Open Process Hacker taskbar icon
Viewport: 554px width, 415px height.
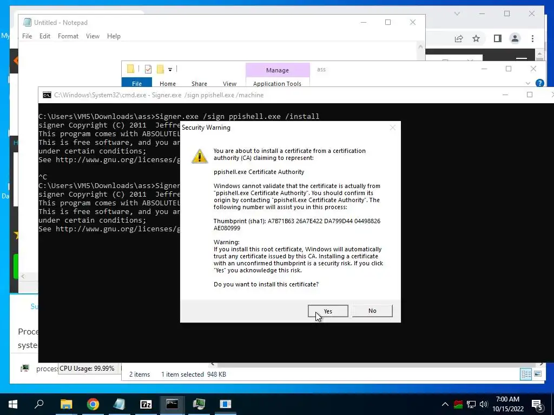199,404
